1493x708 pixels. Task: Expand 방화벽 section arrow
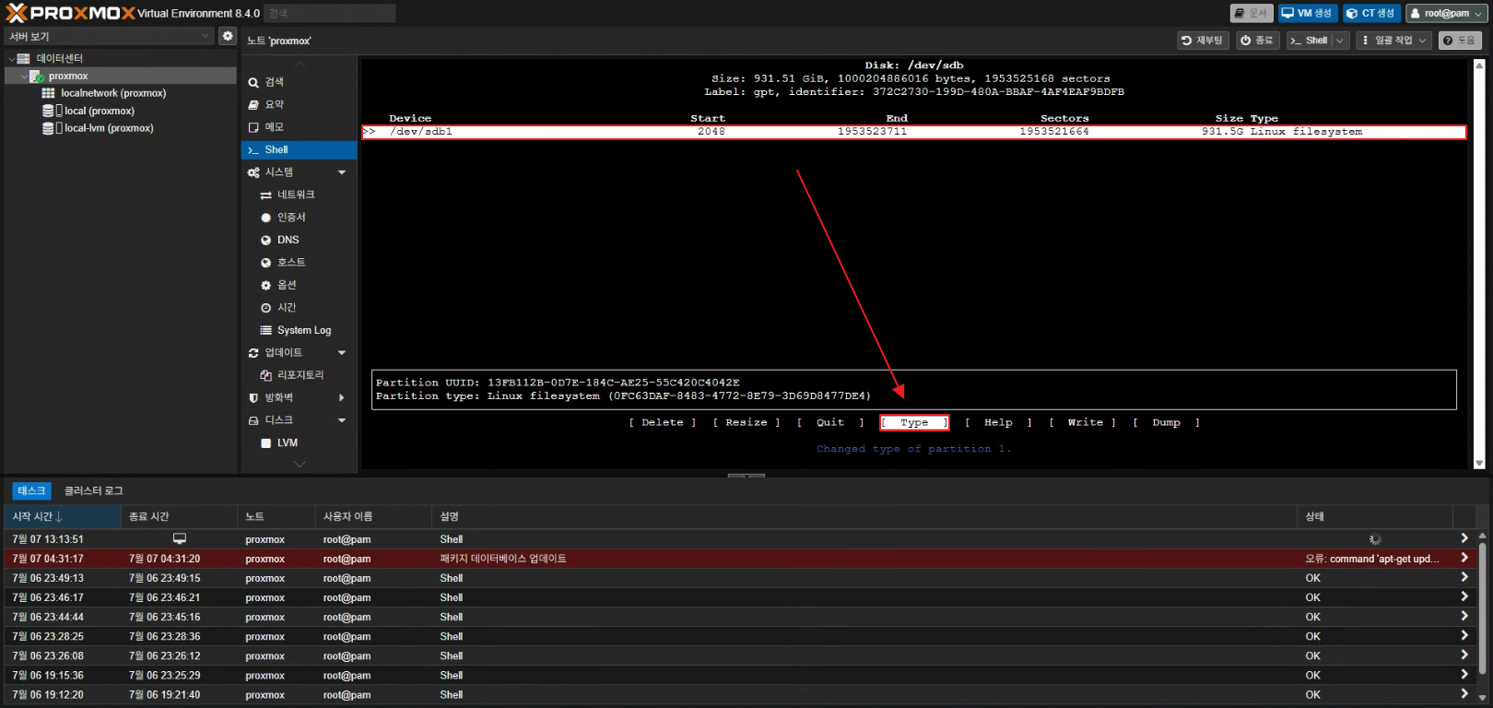[342, 398]
